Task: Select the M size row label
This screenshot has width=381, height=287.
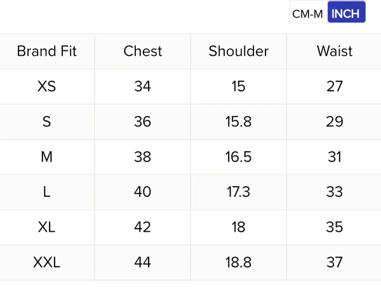Action: (x=47, y=157)
